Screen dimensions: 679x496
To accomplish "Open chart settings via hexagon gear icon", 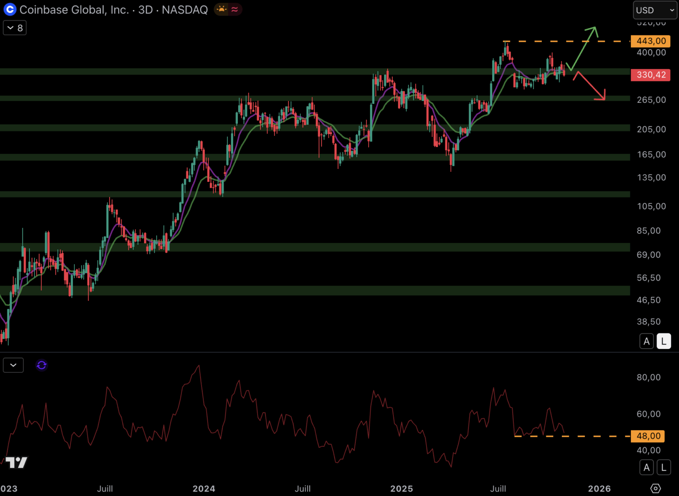I will [656, 488].
